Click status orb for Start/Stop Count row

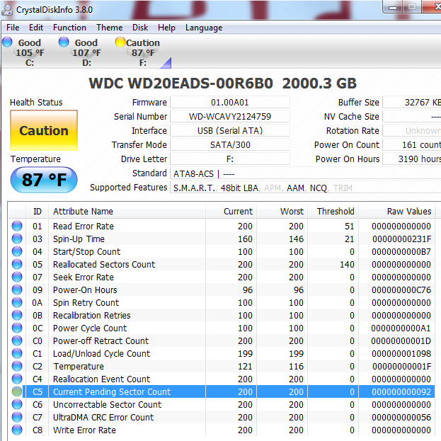pos(17,251)
